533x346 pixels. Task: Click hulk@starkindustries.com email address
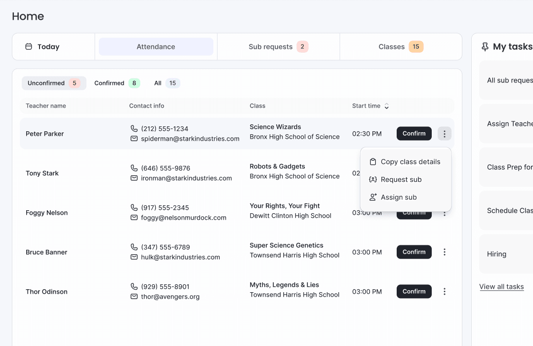(x=180, y=257)
